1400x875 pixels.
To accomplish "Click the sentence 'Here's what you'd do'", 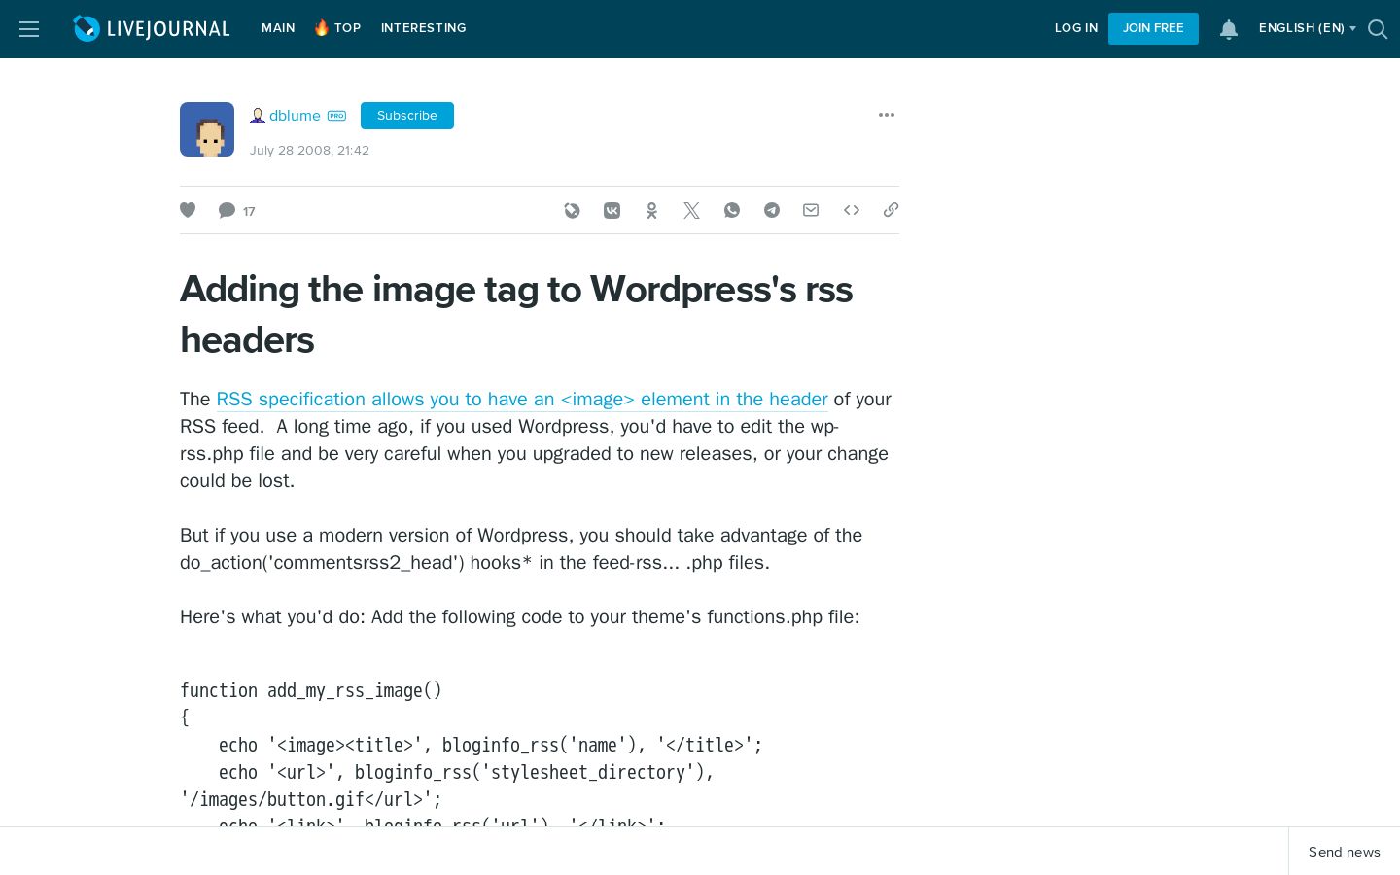I will point(520,617).
